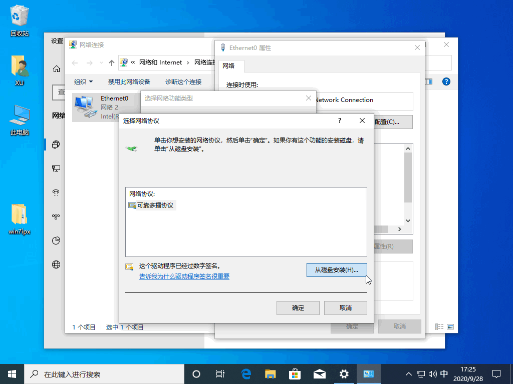The width and height of the screenshot is (513, 384).
Task: Open Mail app from taskbar
Action: (x=319, y=374)
